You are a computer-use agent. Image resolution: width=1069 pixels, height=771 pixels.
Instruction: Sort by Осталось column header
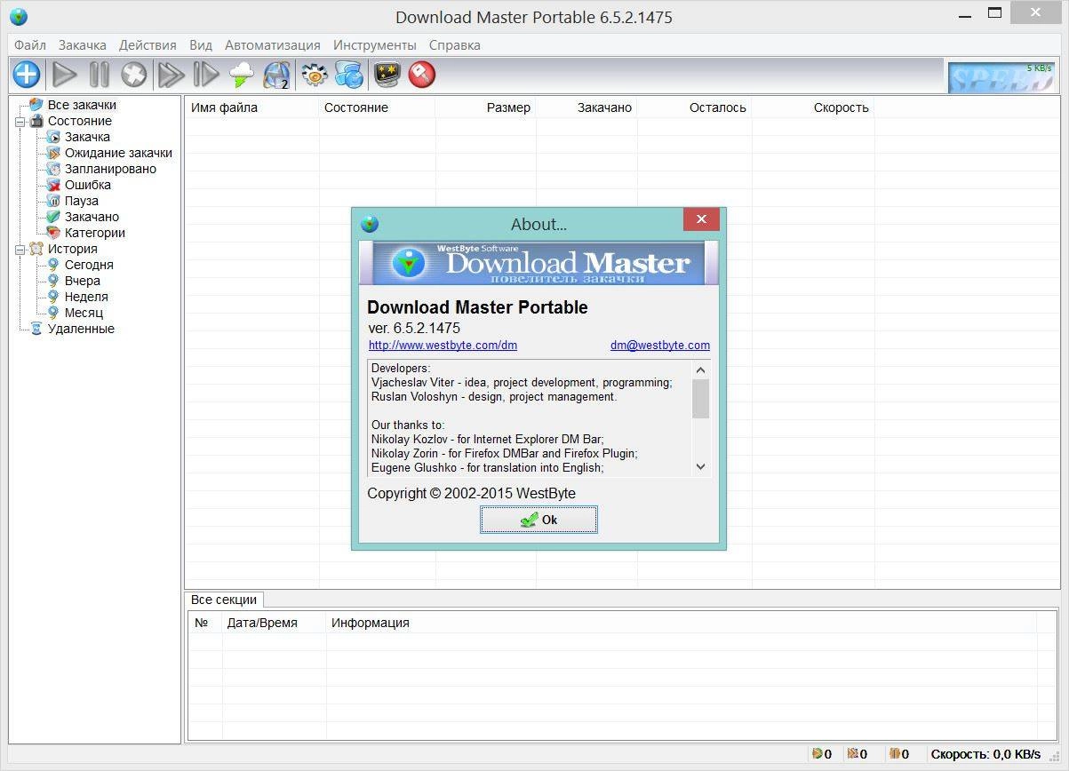(x=694, y=107)
